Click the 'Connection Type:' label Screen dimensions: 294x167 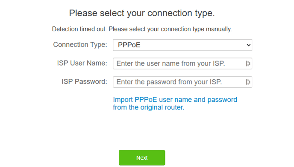(x=80, y=45)
